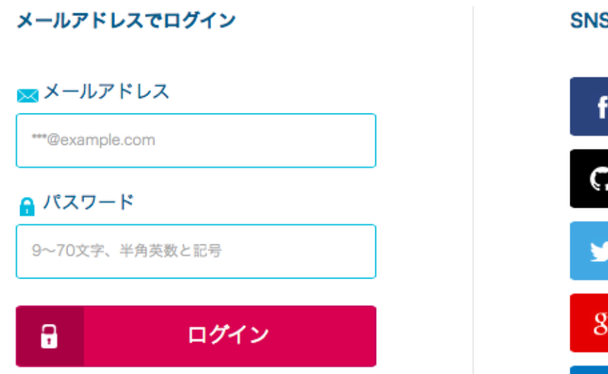Focus the メールアドレス email input field

tap(196, 141)
